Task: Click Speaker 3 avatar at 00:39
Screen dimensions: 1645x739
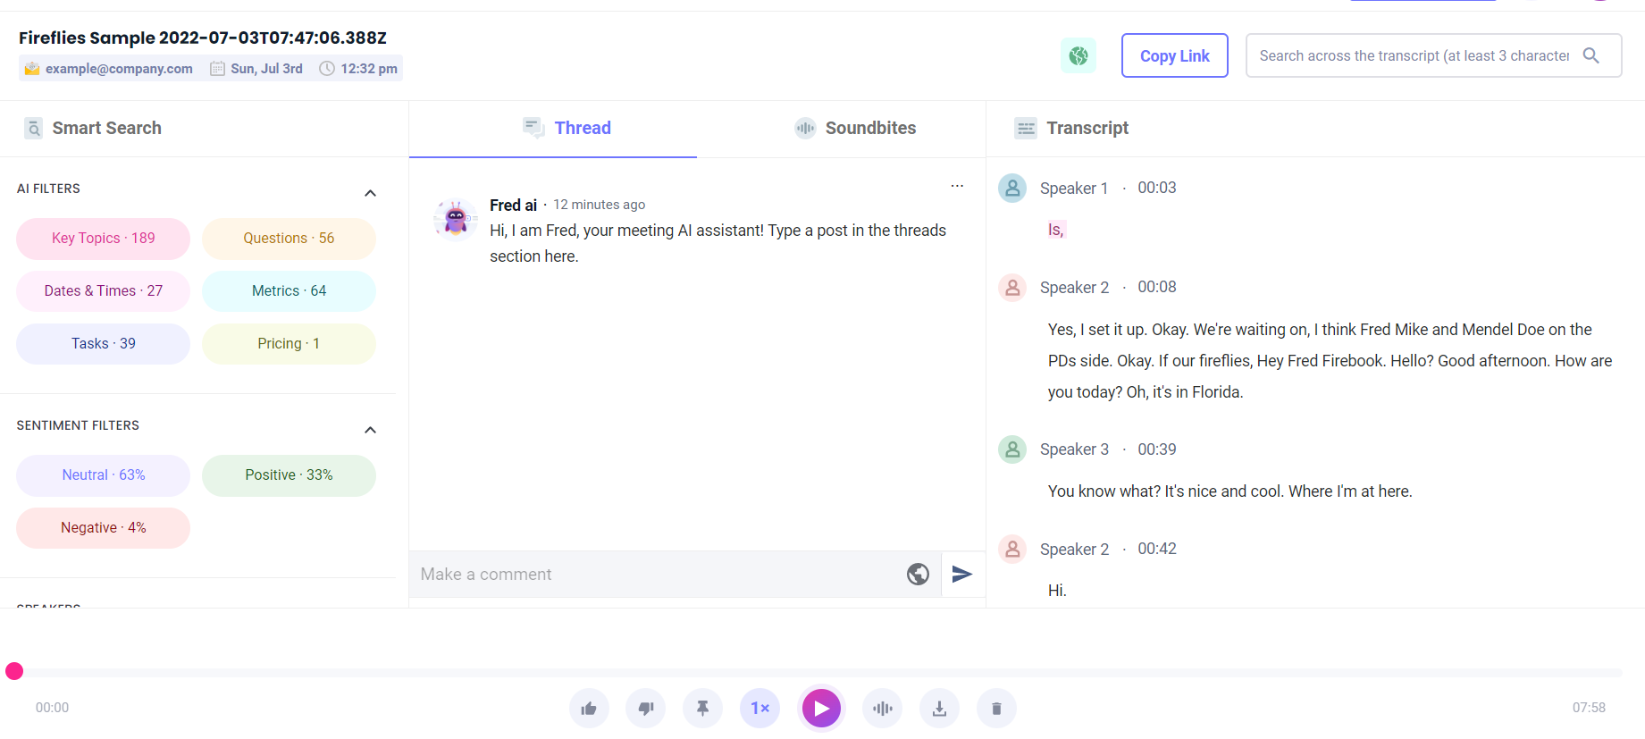Action: (1012, 449)
